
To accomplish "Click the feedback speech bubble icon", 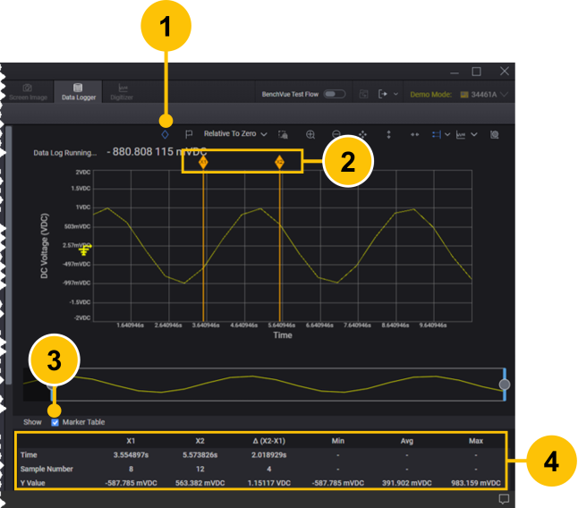I will [x=504, y=499].
